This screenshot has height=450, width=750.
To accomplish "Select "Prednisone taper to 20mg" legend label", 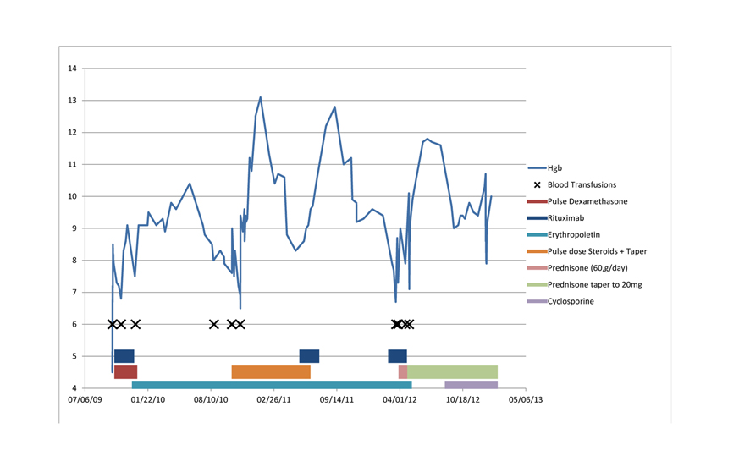I will click(594, 285).
